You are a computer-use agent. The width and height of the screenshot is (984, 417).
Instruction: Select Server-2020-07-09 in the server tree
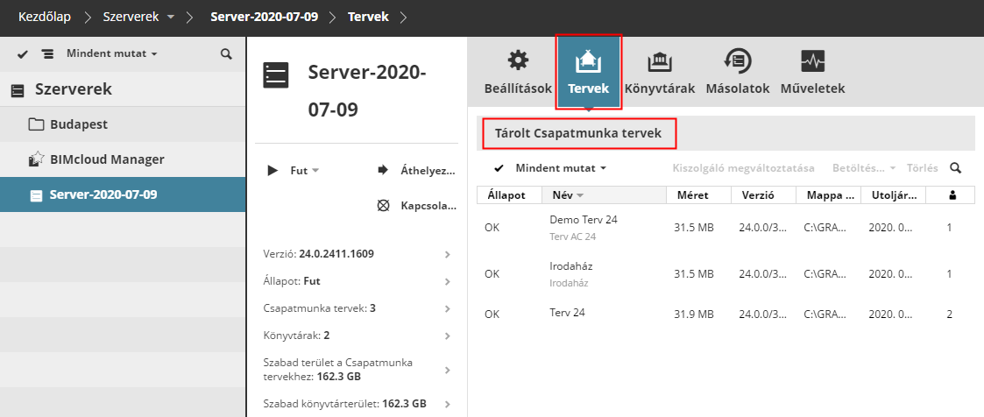click(123, 195)
